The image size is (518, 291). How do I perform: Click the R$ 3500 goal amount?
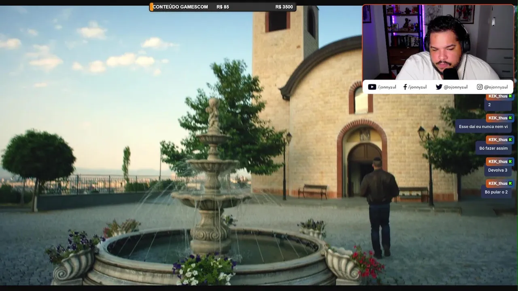click(x=284, y=7)
